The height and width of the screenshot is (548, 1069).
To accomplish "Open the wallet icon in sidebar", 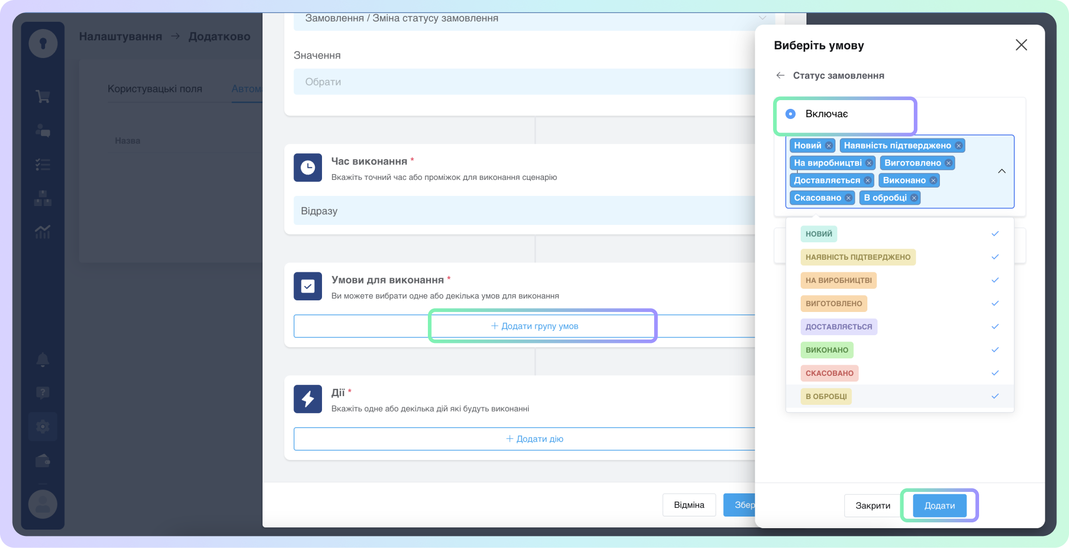I will (43, 461).
